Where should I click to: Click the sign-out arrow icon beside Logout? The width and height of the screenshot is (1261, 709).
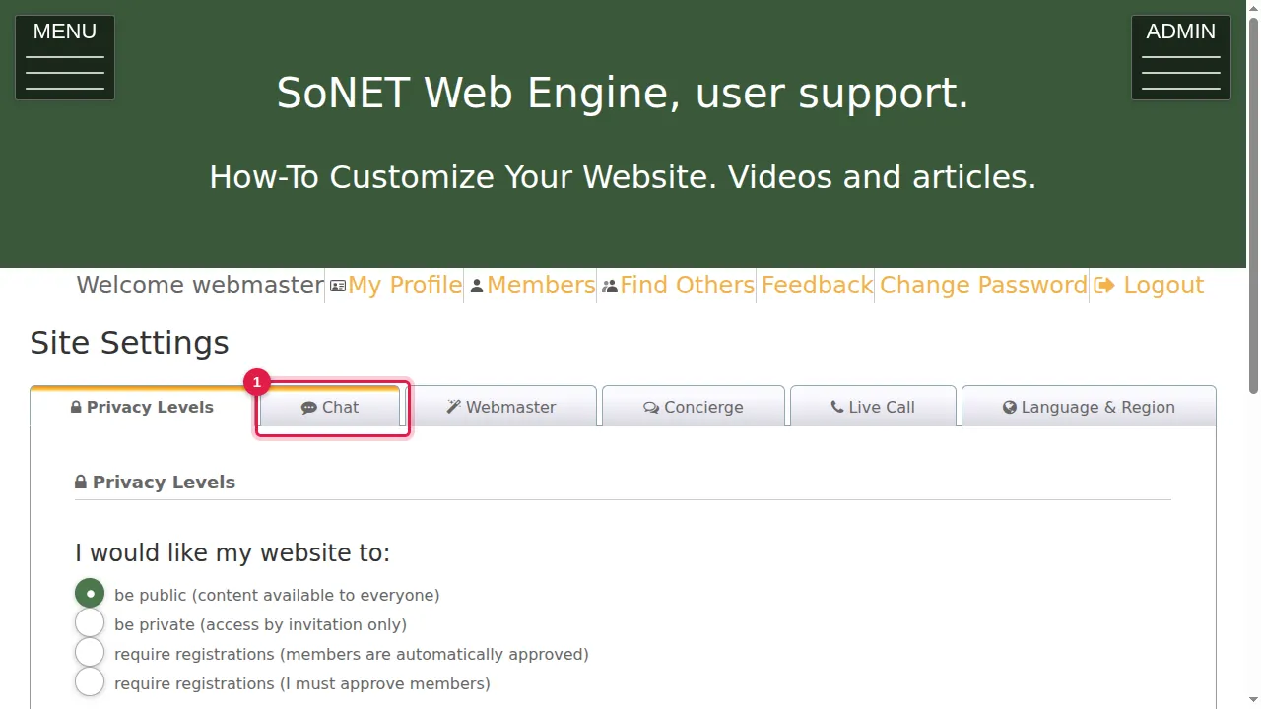click(1104, 286)
